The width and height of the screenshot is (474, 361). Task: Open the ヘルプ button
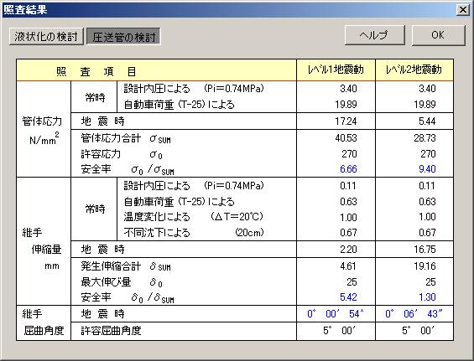coord(374,35)
